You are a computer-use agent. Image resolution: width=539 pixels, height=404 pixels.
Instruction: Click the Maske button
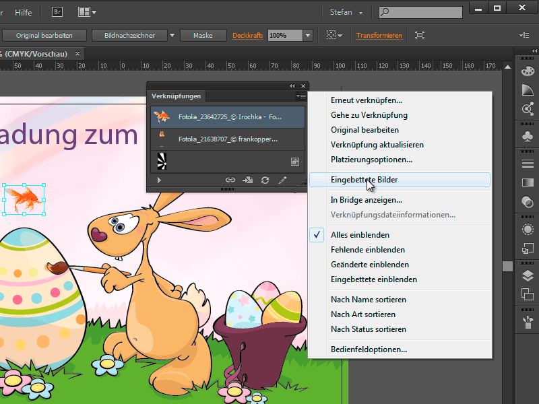[x=203, y=36]
